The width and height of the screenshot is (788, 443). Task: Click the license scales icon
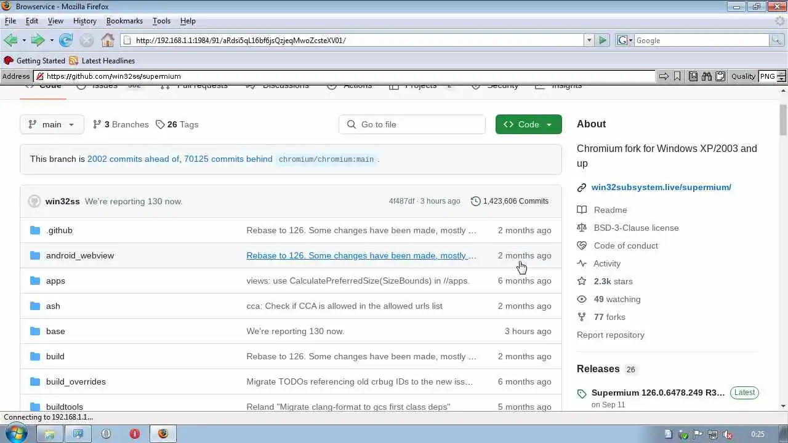[582, 228]
